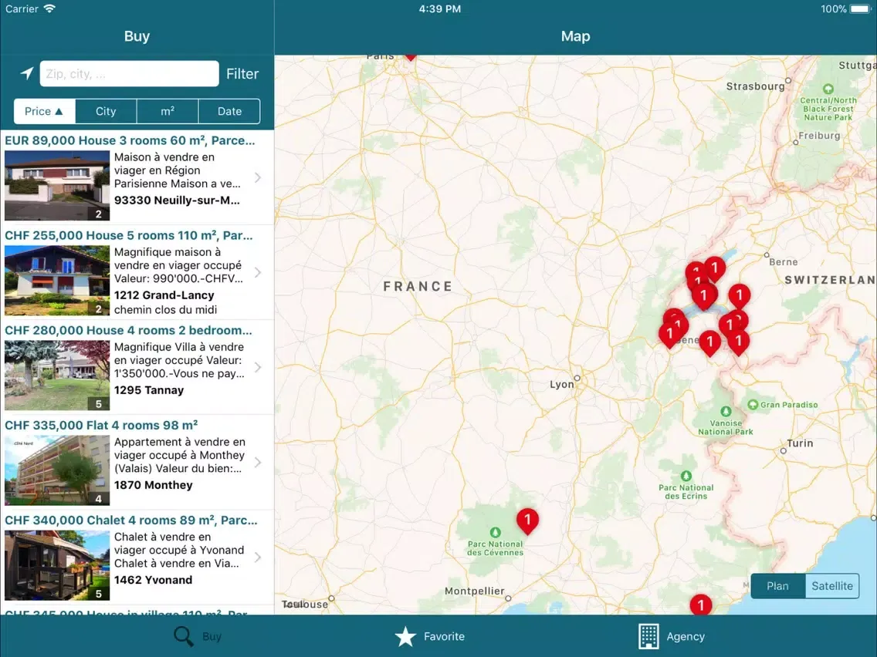View photo of Yvonand chalet
Image resolution: width=877 pixels, height=657 pixels.
(57, 565)
